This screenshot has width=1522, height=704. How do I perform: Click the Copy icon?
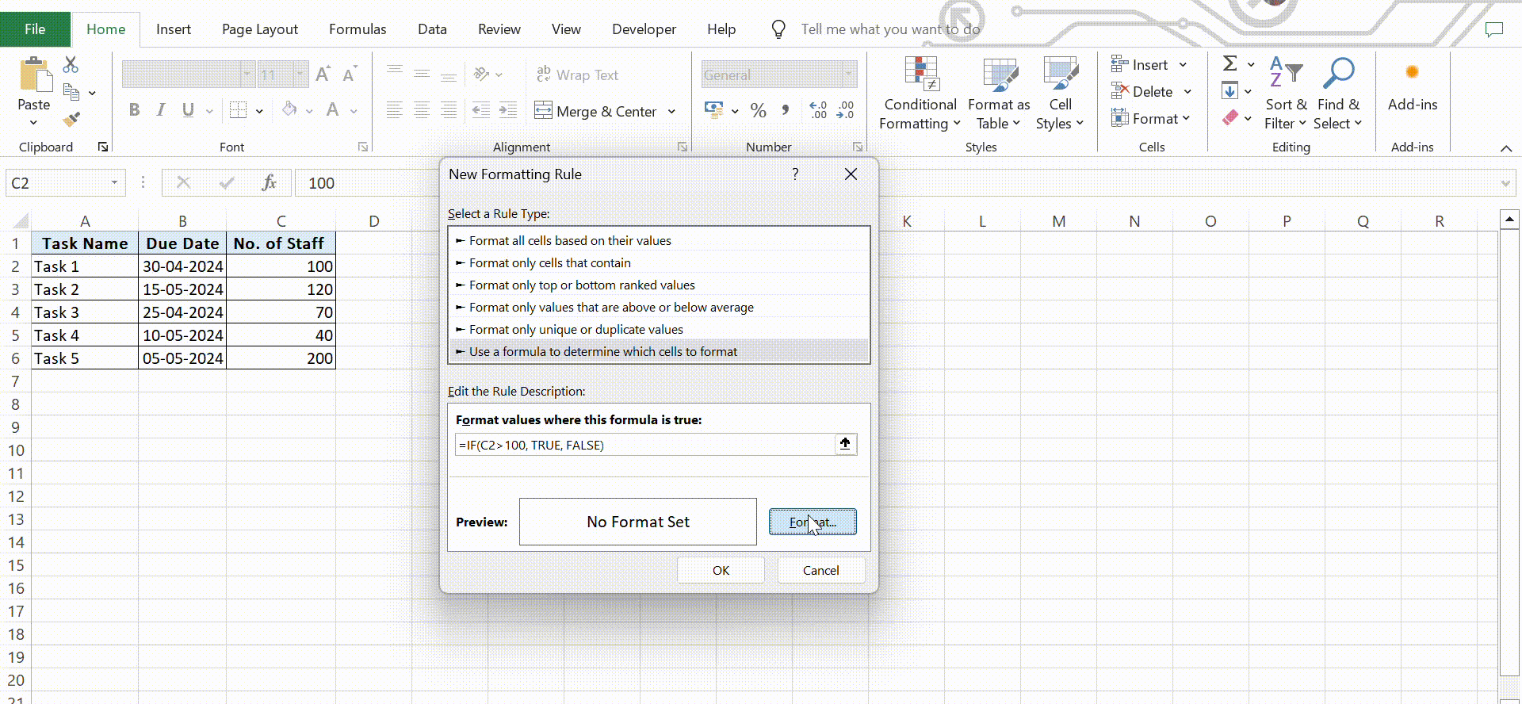[71, 92]
